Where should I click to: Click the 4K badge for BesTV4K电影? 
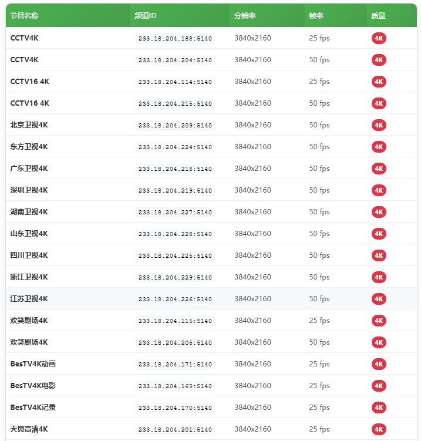click(x=379, y=386)
